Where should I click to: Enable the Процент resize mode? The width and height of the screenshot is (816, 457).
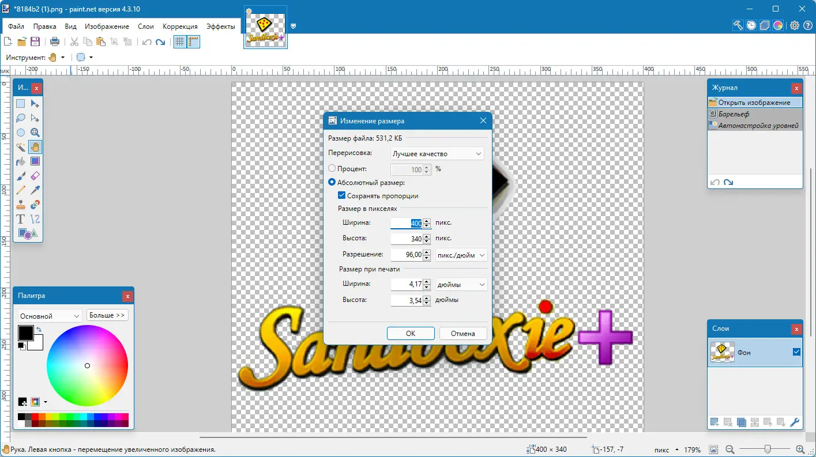pos(332,169)
